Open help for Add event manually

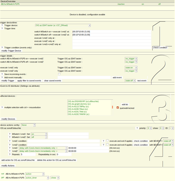coord(2,77)
